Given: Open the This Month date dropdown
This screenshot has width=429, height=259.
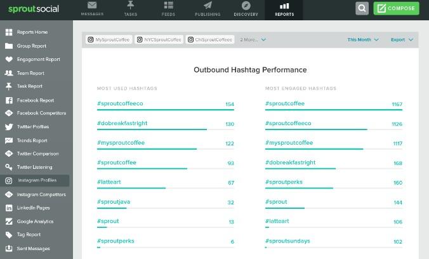Looking at the screenshot, I should [x=363, y=39].
